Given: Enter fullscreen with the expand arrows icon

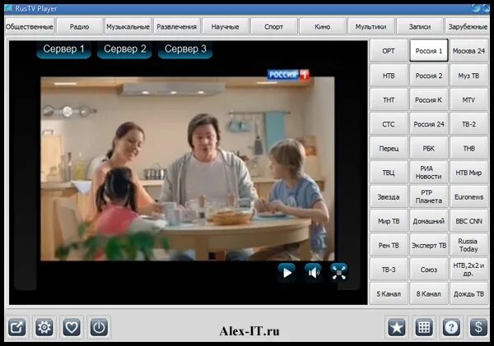Looking at the screenshot, I should tap(339, 273).
